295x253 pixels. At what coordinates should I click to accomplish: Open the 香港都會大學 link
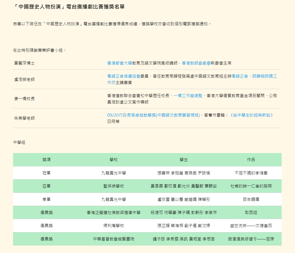pyautogui.click(x=120, y=63)
